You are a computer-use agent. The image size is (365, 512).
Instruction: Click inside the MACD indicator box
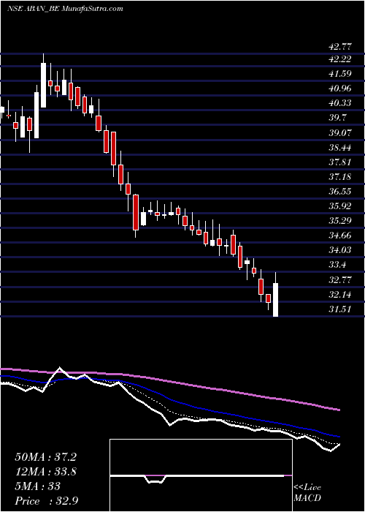pyautogui.click(x=201, y=475)
